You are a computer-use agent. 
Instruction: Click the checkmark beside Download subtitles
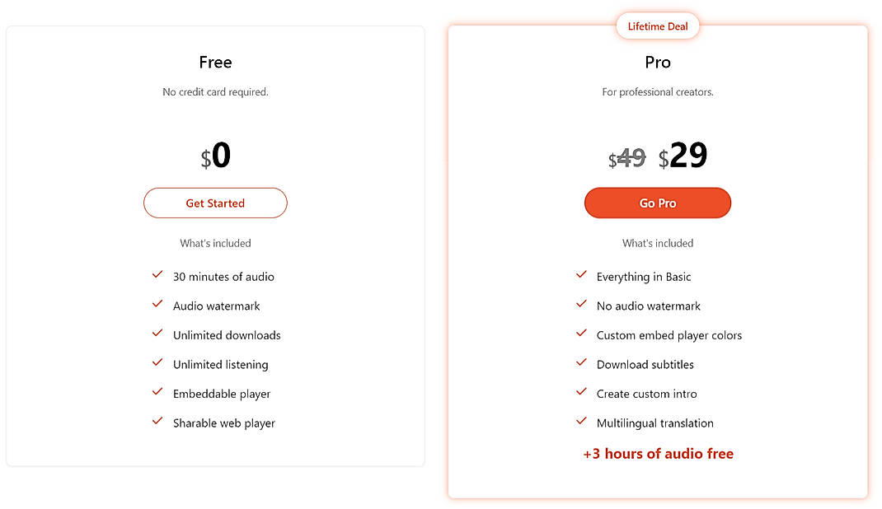(581, 363)
